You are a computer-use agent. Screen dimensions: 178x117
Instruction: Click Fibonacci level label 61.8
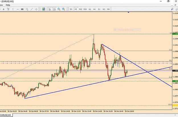click(x=171, y=77)
